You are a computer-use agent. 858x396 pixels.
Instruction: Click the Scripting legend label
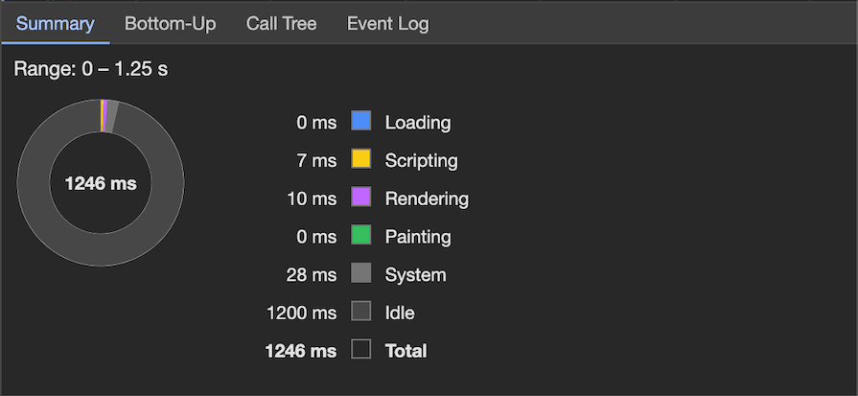421,161
